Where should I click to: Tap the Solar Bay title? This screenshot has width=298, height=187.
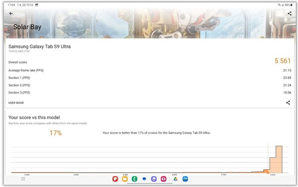27,27
